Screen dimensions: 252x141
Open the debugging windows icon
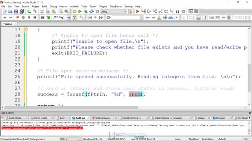(x=191, y=11)
